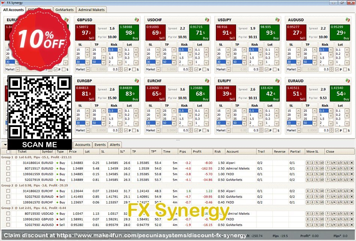Open the Alerts tab
The image size is (356, 241).
[x=115, y=145]
